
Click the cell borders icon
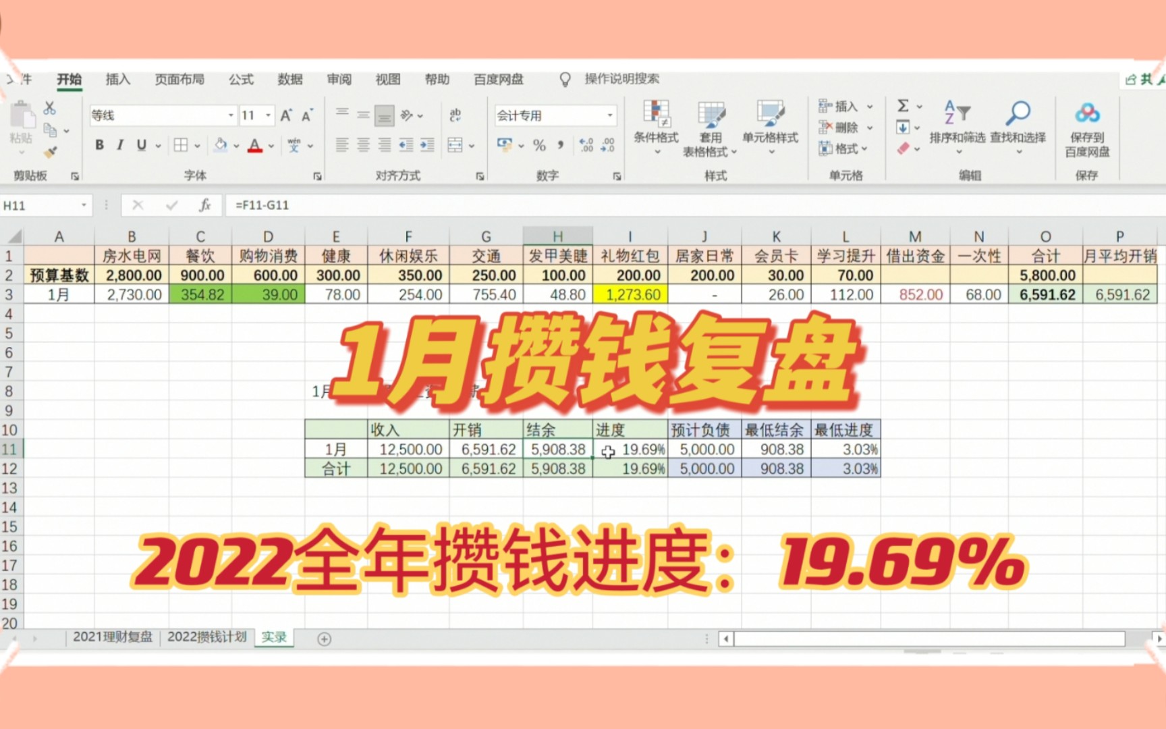pyautogui.click(x=180, y=144)
